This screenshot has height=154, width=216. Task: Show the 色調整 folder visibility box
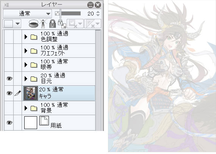(9, 37)
